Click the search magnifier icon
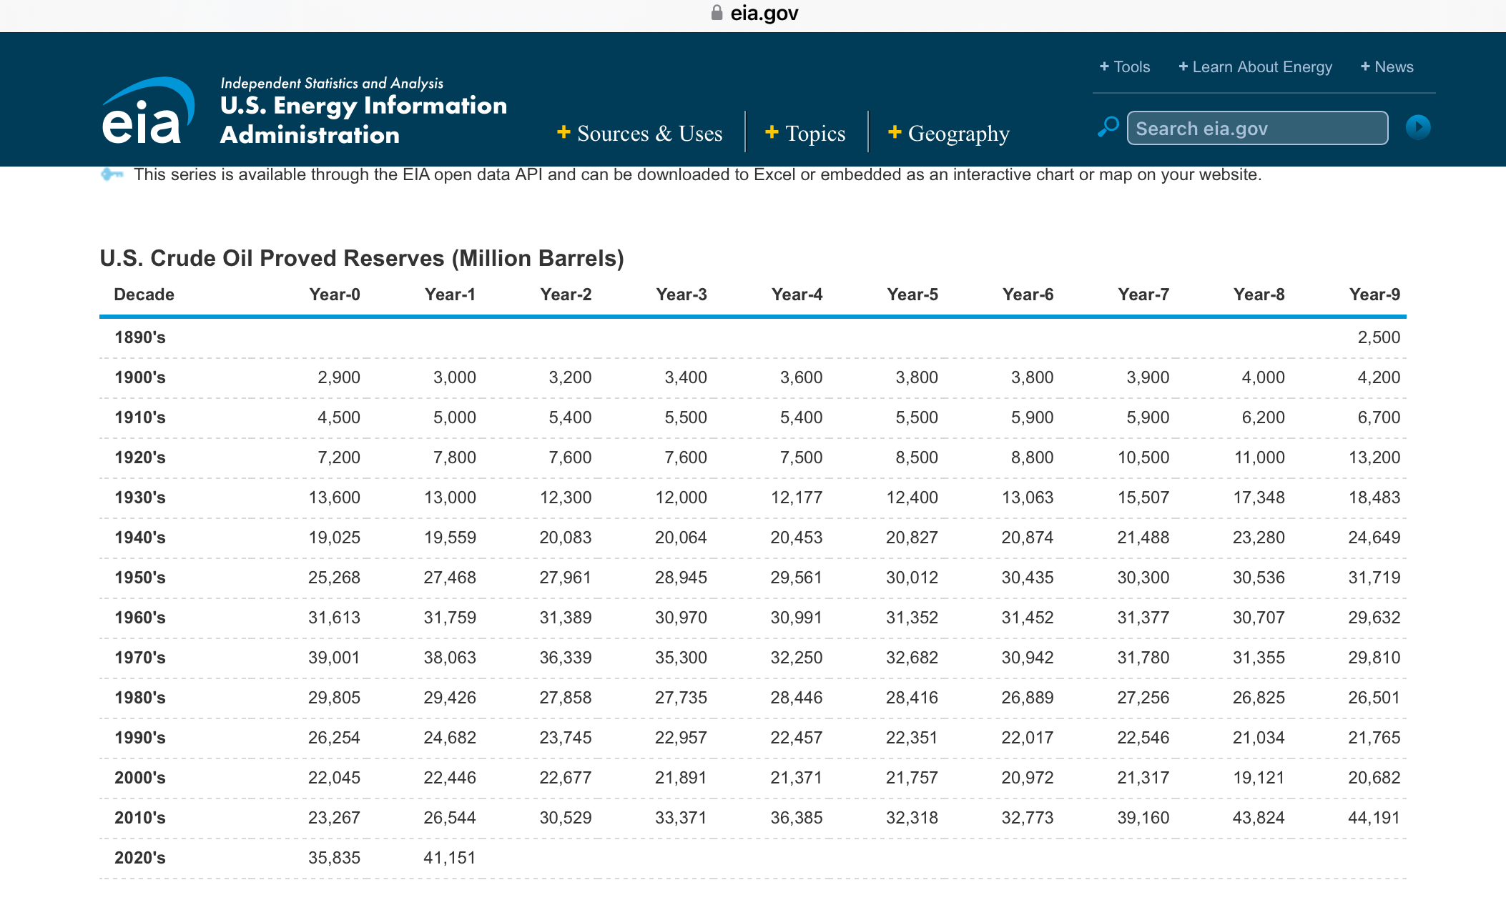Image resolution: width=1506 pixels, height=910 pixels. [x=1108, y=127]
